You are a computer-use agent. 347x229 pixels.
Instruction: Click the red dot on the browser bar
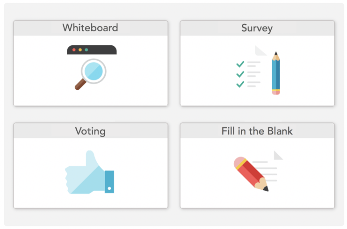point(74,50)
